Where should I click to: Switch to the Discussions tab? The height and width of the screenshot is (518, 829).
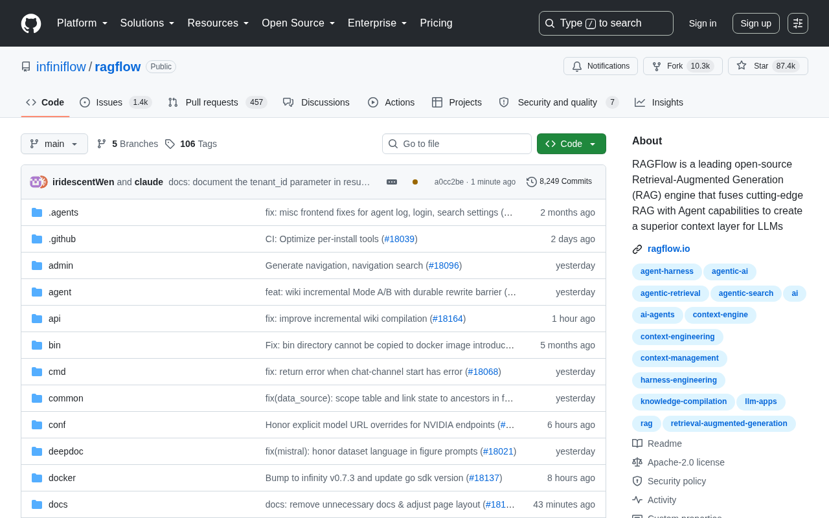[x=316, y=102]
